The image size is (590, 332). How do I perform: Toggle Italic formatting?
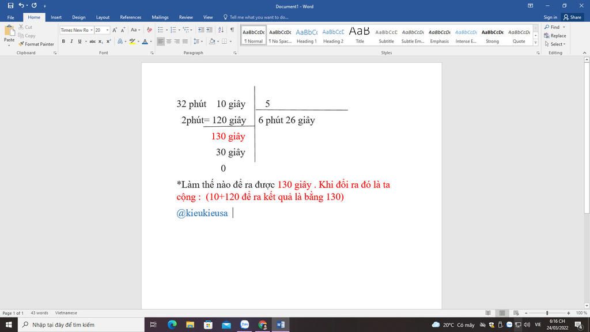(x=71, y=41)
